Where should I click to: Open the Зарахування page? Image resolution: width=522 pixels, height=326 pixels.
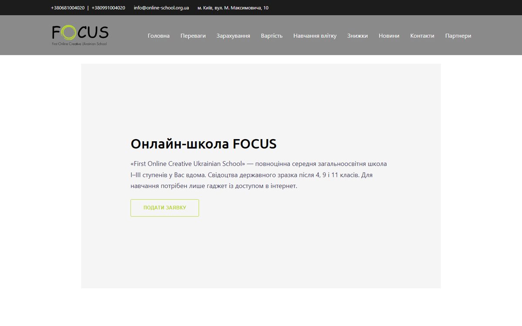point(233,36)
